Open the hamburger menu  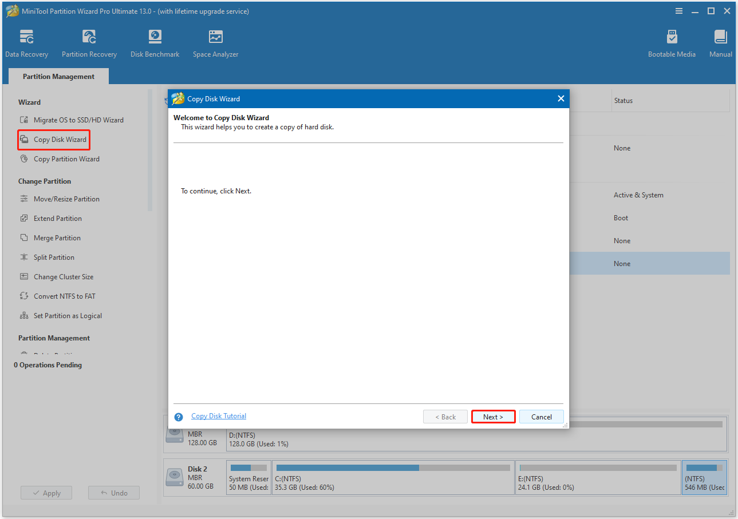tap(678, 10)
